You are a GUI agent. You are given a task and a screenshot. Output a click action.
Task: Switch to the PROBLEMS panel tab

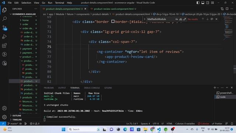pos(49,88)
